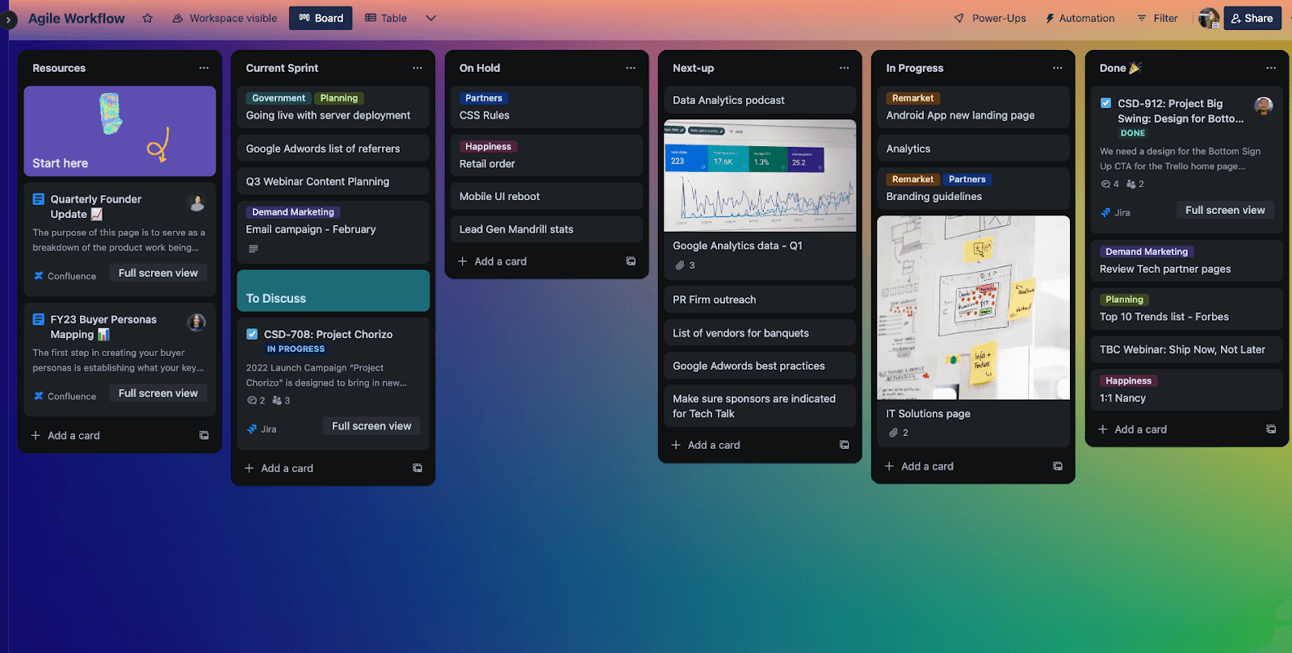Click document icon on FY23 Buyer Personas Mapping
Image resolution: width=1292 pixels, height=653 pixels.
[x=39, y=319]
